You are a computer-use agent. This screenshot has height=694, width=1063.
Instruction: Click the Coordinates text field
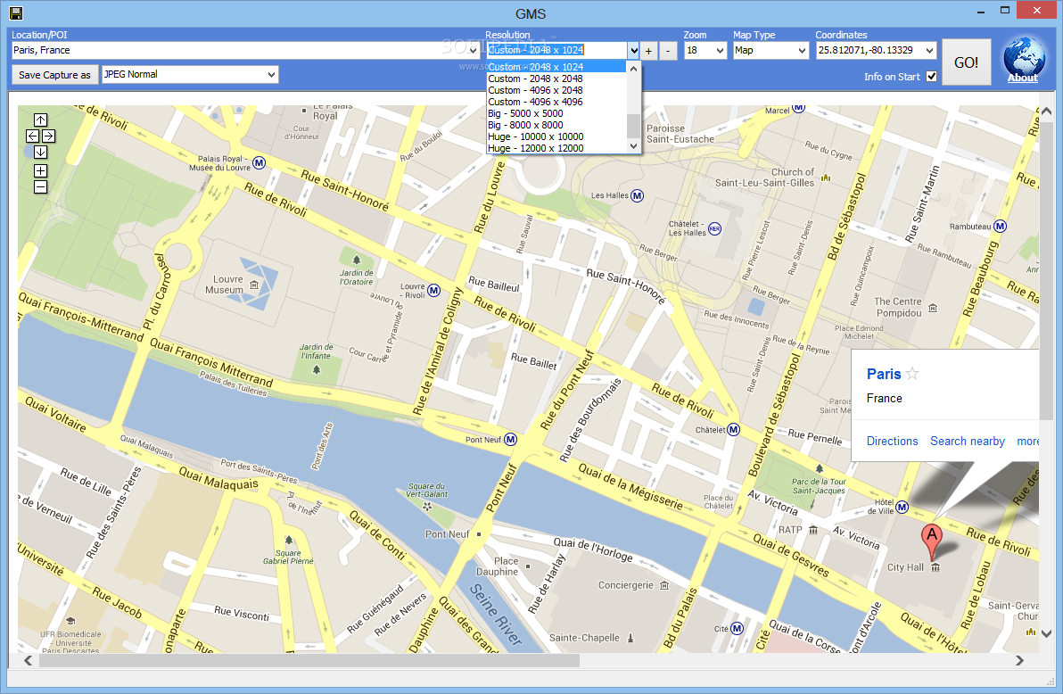[869, 50]
